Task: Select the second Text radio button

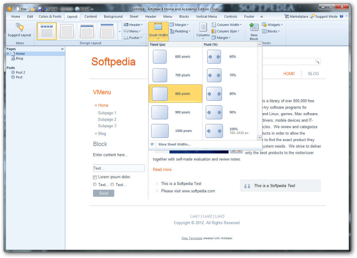Action: [112, 185]
